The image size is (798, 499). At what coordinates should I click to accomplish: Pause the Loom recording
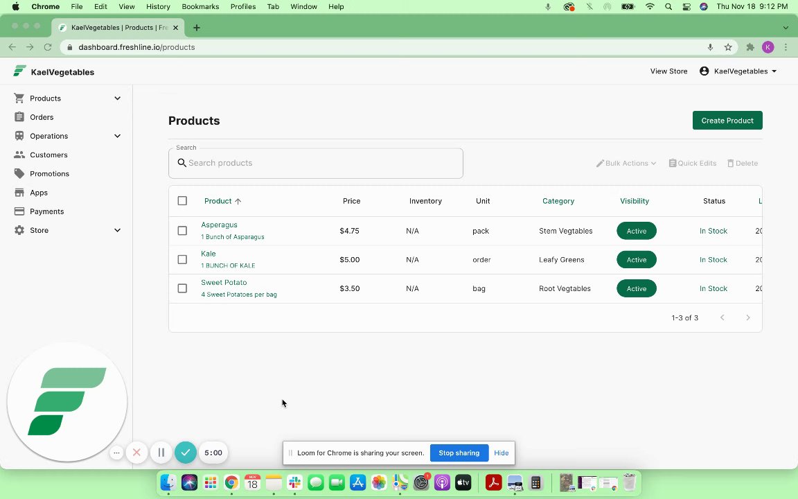161,453
